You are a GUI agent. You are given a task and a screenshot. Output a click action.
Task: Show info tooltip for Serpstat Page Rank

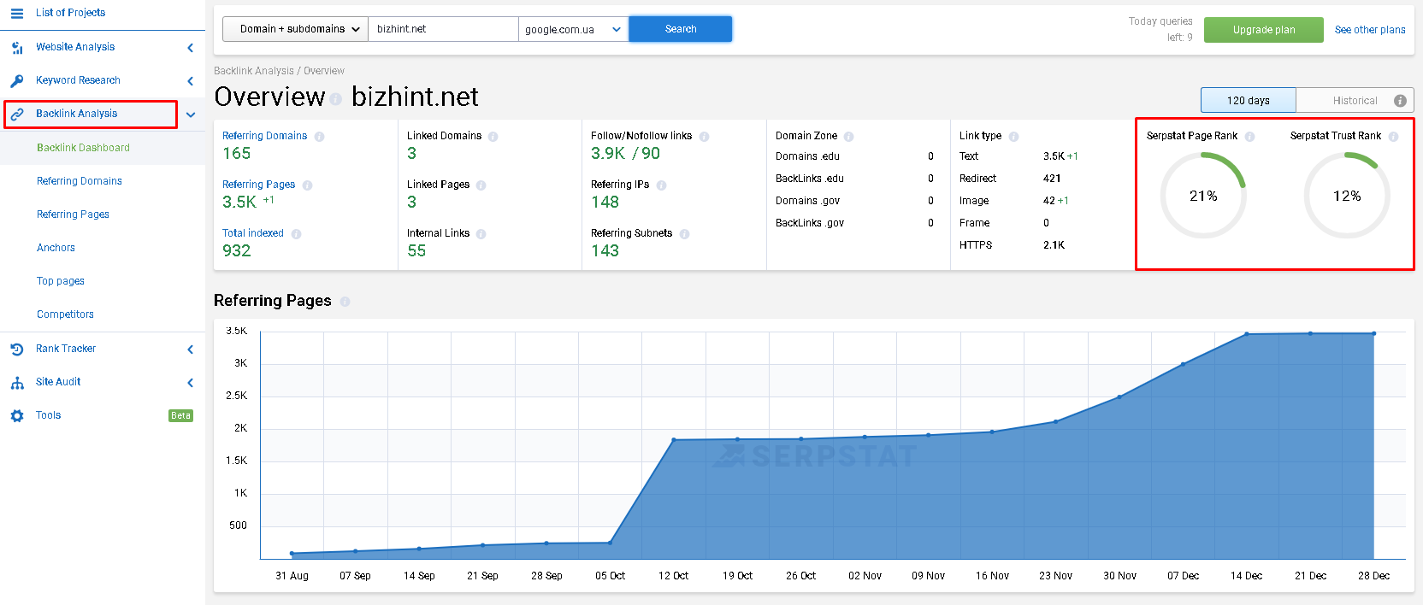1249,137
